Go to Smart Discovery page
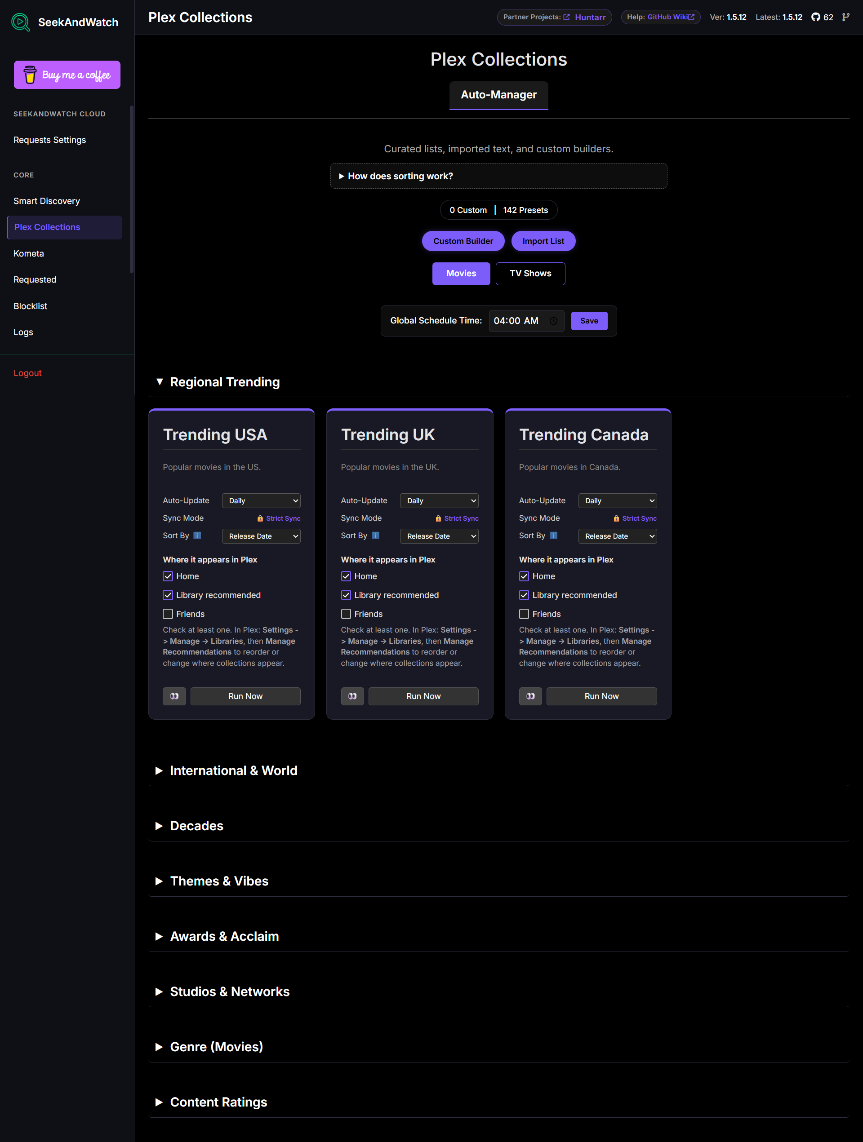This screenshot has height=1142, width=863. point(65,201)
